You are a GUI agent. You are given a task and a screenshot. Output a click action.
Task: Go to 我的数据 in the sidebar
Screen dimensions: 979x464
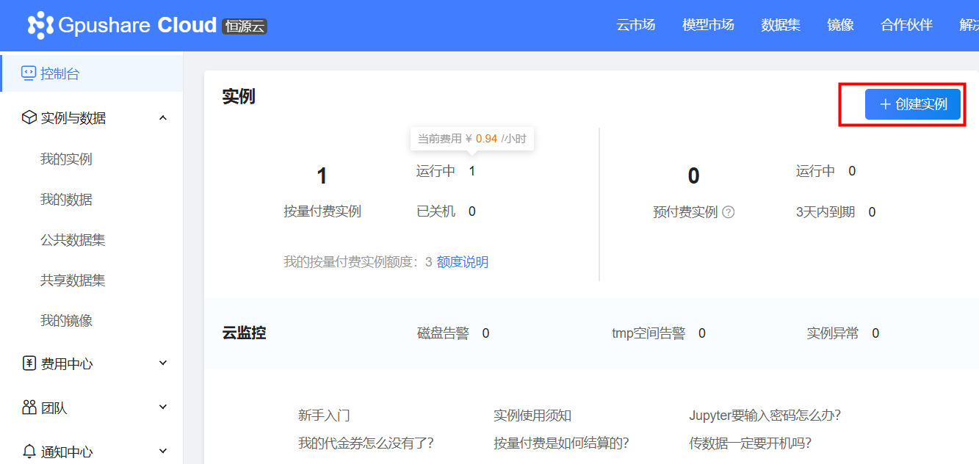pyautogui.click(x=66, y=200)
